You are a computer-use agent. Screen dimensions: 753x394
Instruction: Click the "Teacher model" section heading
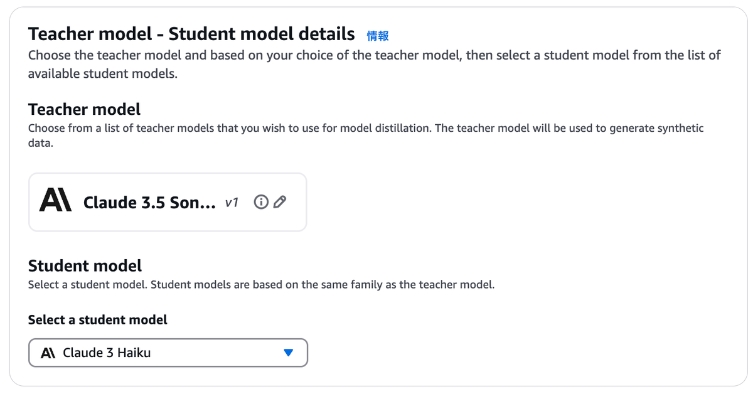coord(84,109)
